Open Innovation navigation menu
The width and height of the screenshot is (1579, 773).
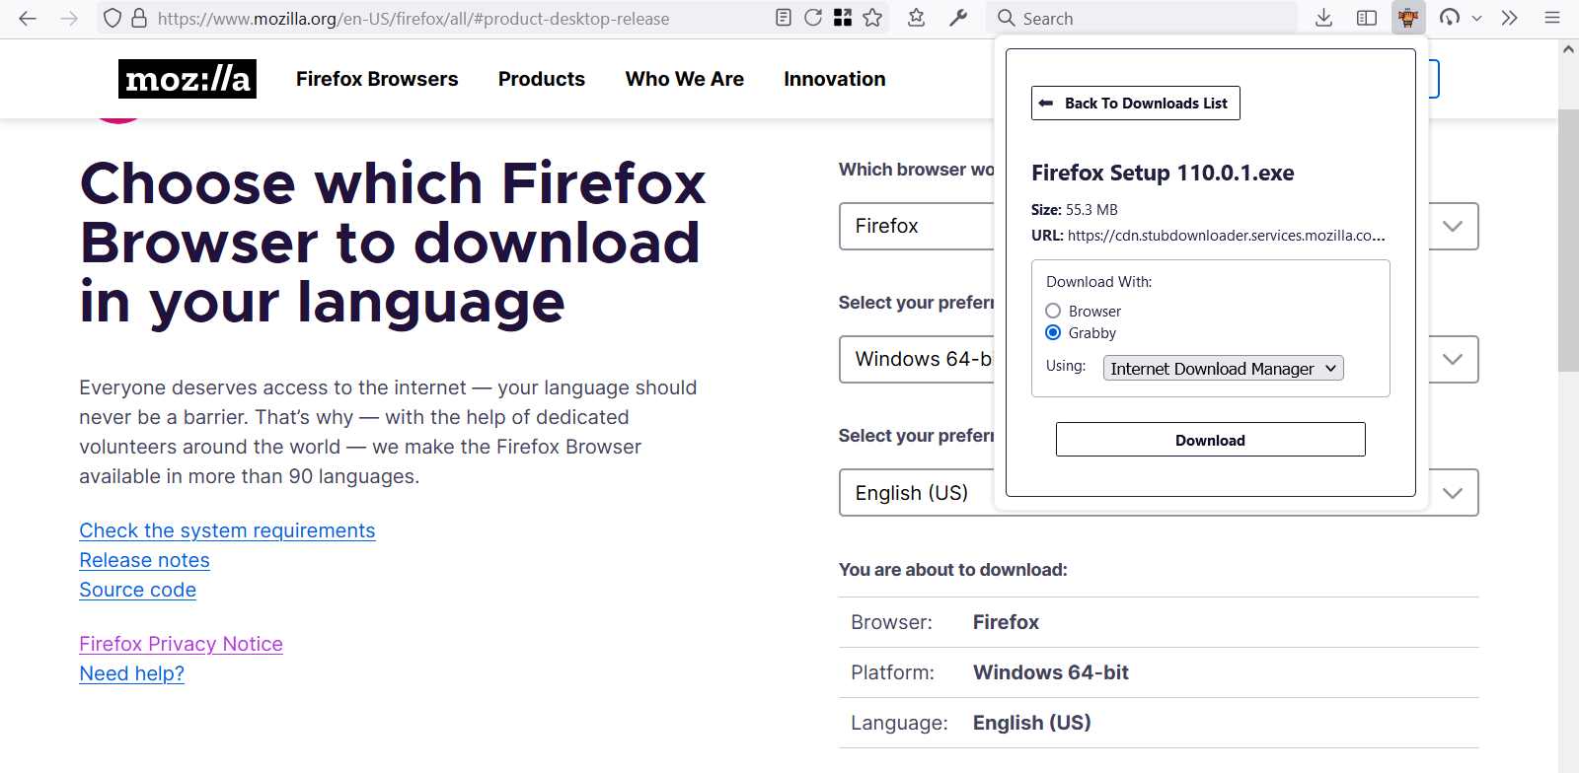click(835, 79)
